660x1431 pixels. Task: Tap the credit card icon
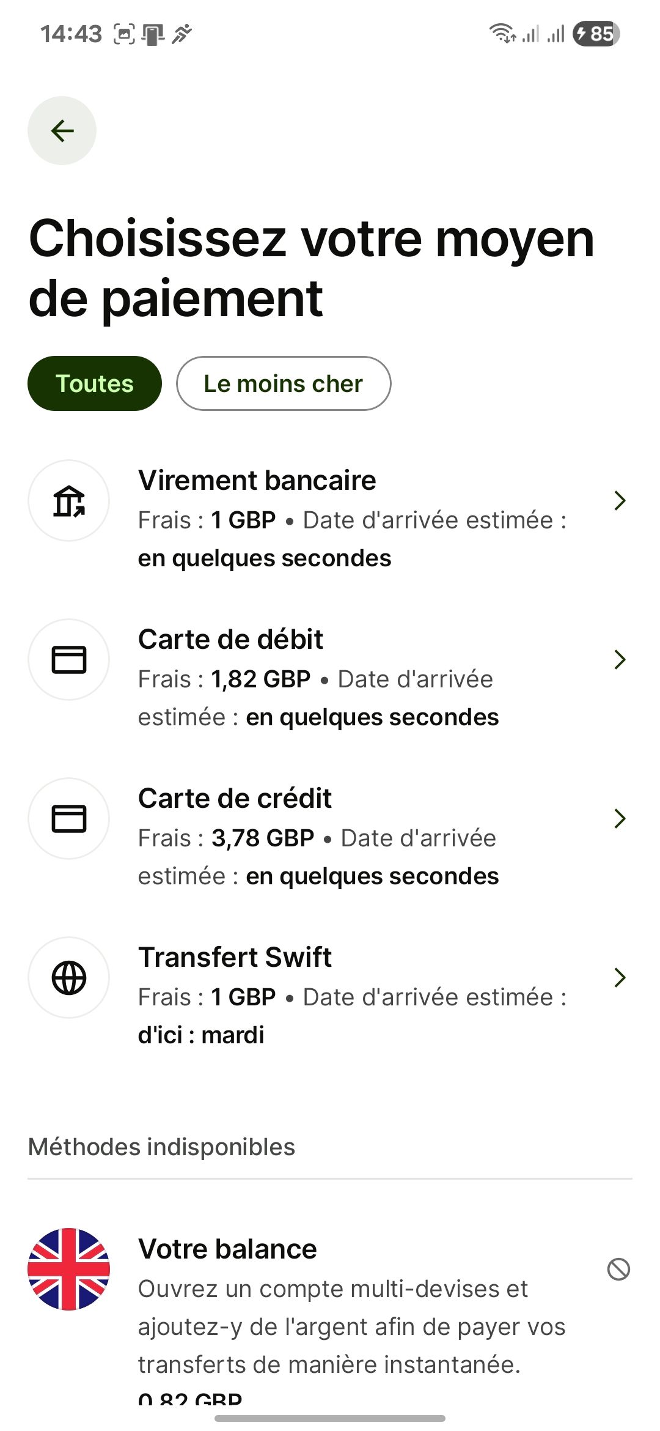click(x=68, y=819)
